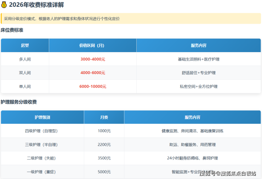Select the 护理级别 column header
The height and width of the screenshot is (179, 262).
[x=42, y=117]
